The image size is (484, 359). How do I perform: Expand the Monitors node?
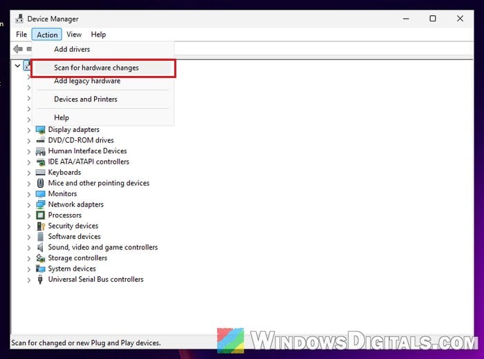[x=29, y=195]
